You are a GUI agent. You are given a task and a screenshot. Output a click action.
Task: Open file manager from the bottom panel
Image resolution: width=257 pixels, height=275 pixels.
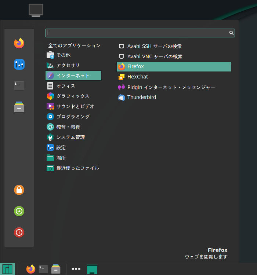pos(56,269)
